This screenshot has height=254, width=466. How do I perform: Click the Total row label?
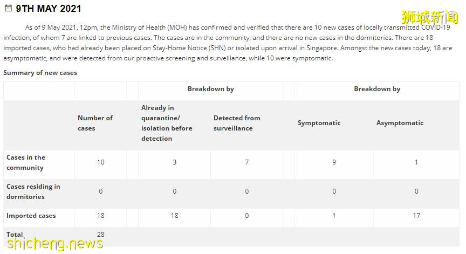tap(15, 235)
